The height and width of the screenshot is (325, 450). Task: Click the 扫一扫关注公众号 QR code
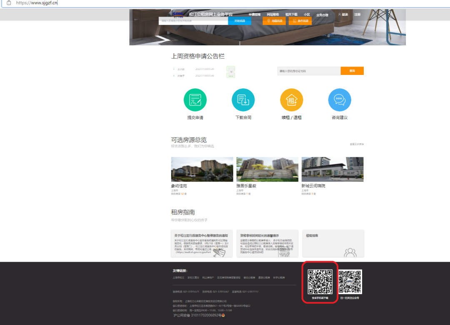(350, 282)
